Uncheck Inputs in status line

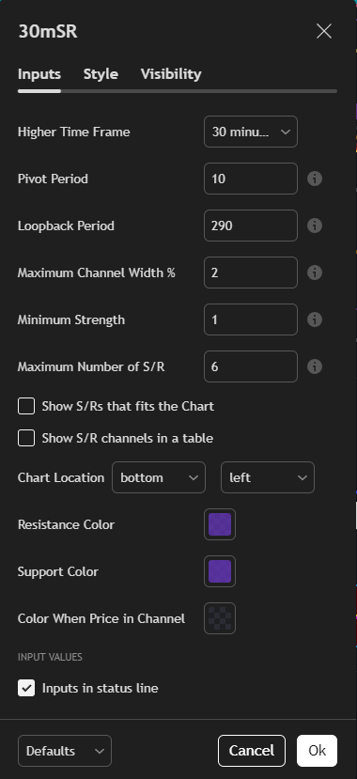(26, 688)
